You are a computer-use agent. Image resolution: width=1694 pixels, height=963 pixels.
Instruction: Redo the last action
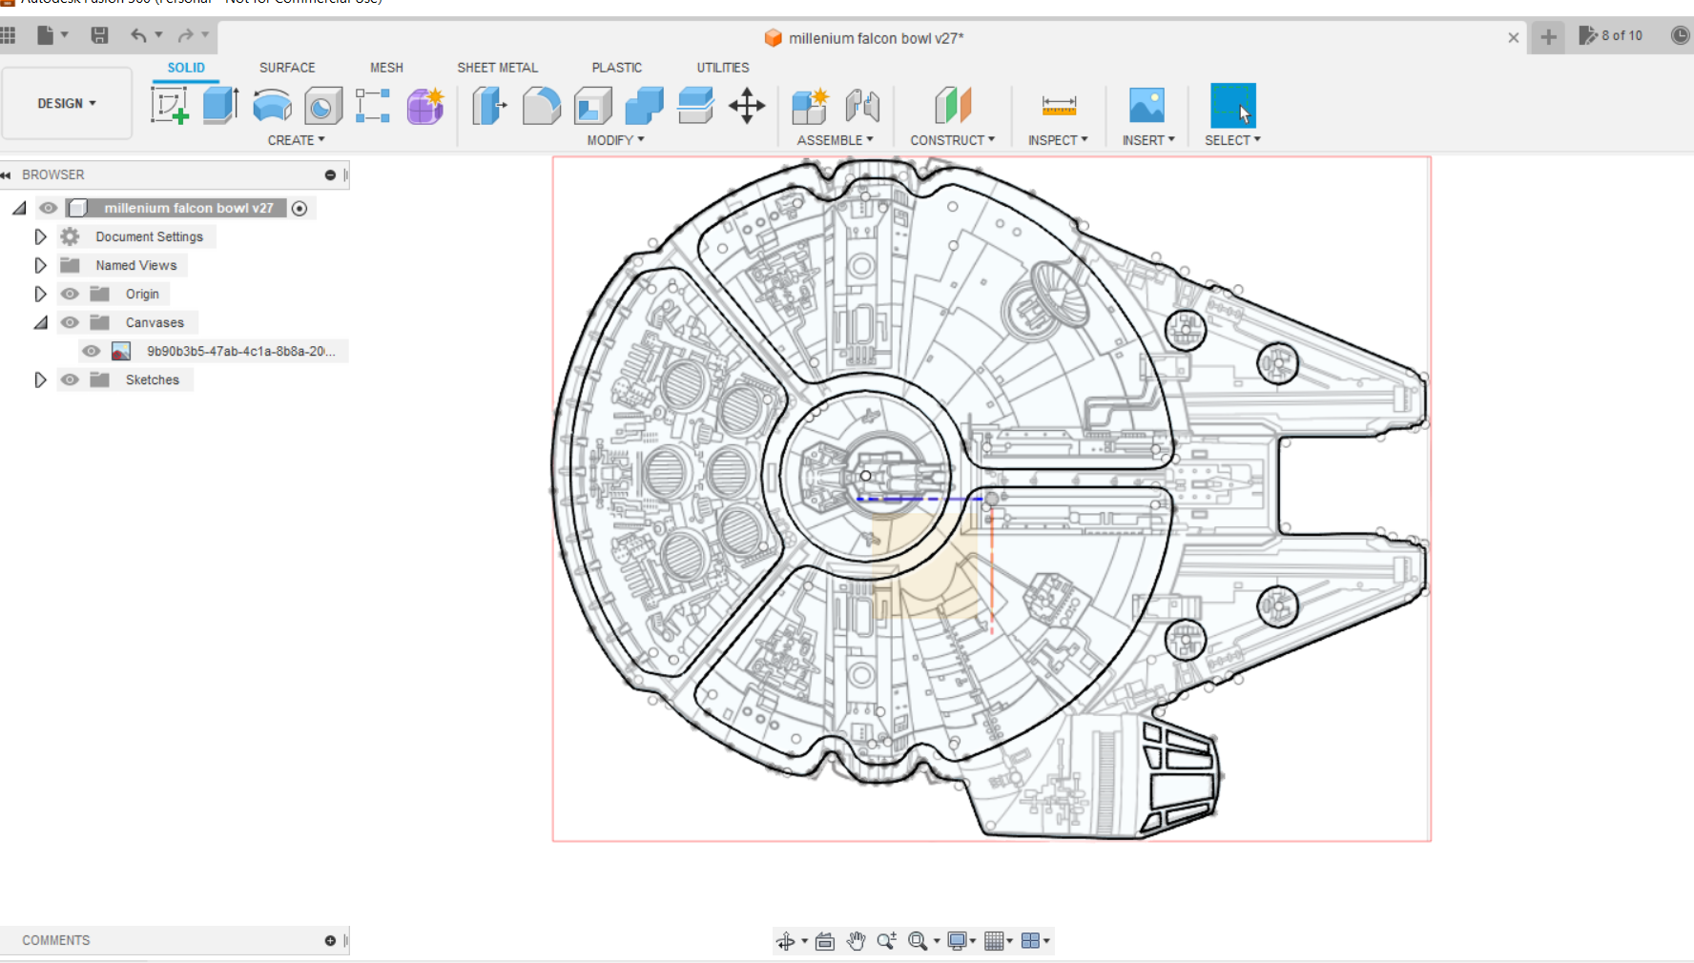click(x=185, y=35)
